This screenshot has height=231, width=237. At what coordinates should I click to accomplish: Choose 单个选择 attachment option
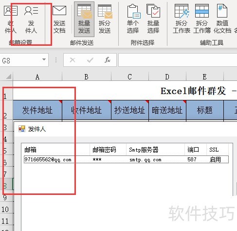tap(133, 19)
